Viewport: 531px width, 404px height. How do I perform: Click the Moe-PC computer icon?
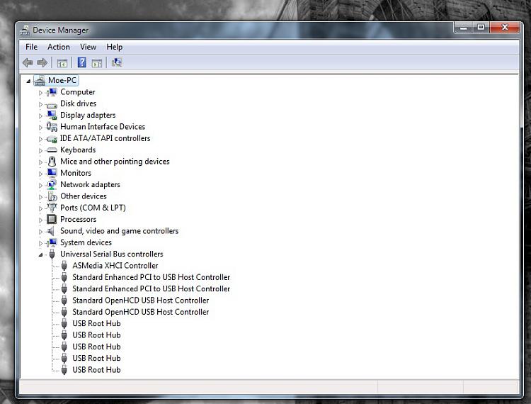click(40, 81)
